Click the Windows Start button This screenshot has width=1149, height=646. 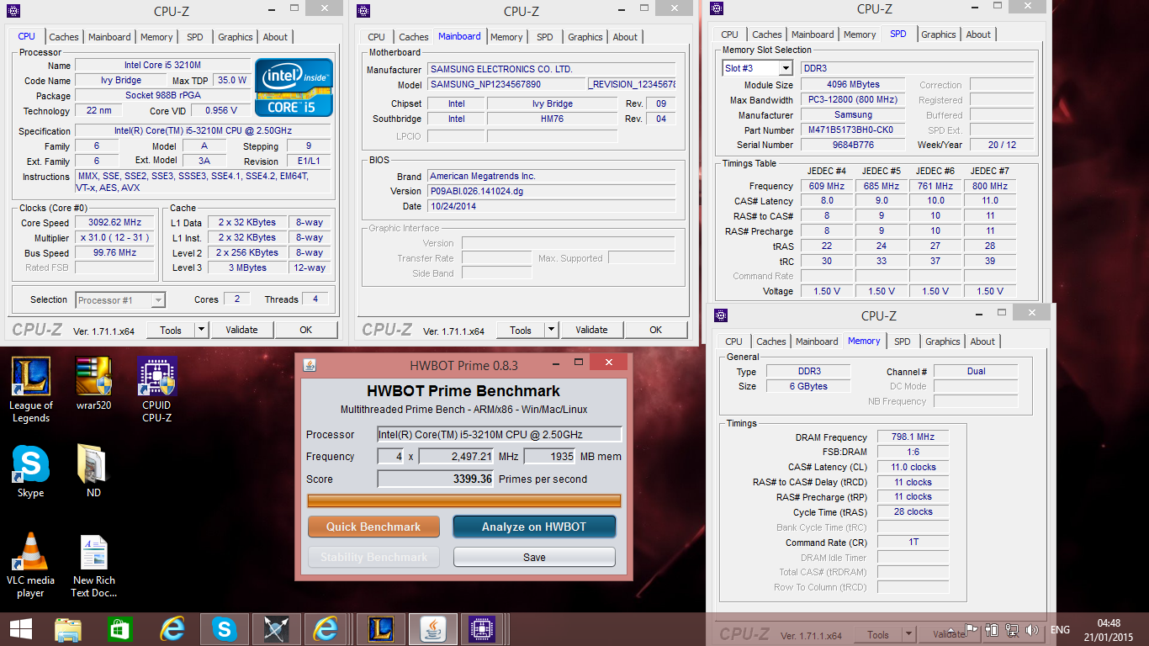tap(21, 629)
